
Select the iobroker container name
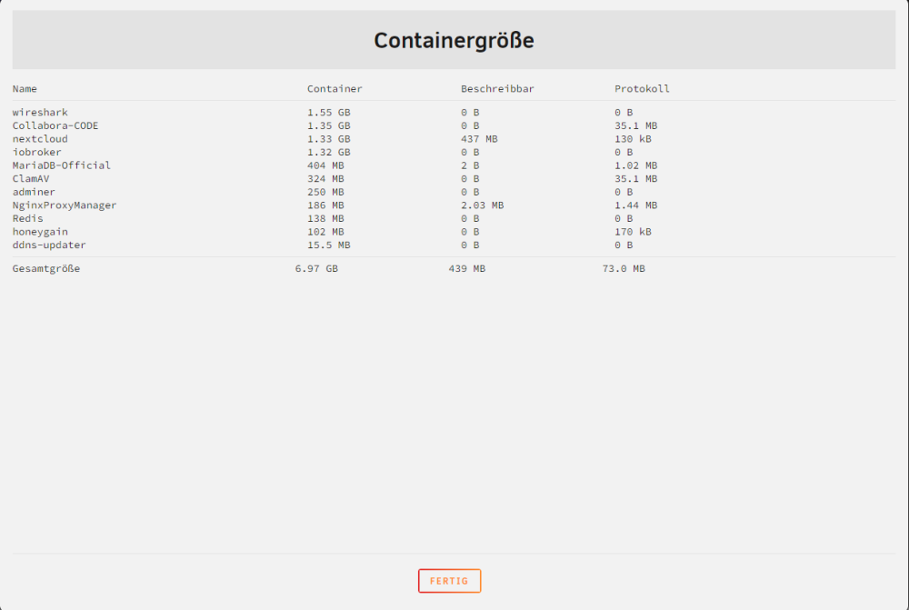click(x=37, y=153)
